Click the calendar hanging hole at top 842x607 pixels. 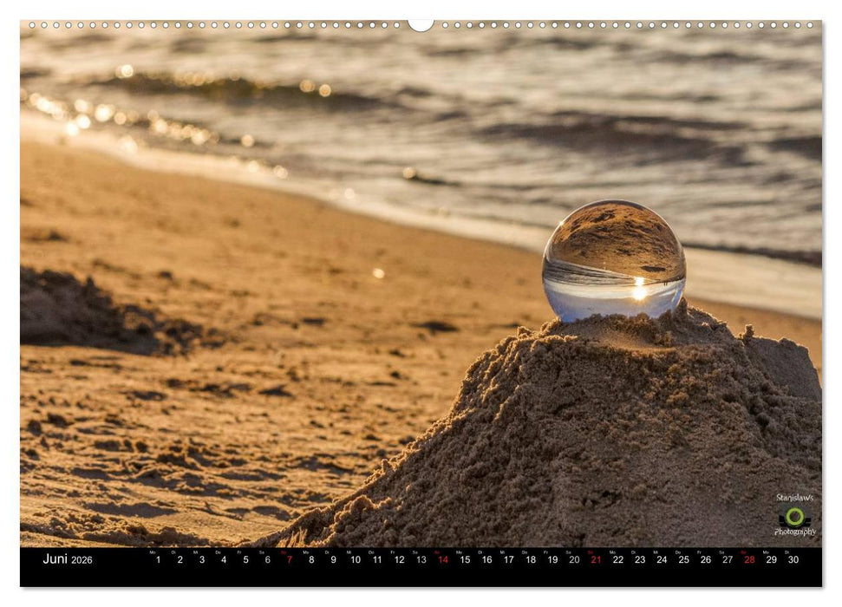tap(421, 24)
